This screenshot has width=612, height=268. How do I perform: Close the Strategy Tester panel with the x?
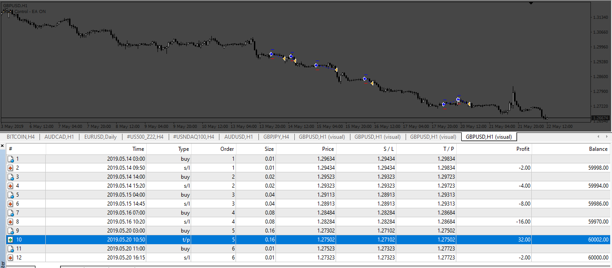click(2, 146)
